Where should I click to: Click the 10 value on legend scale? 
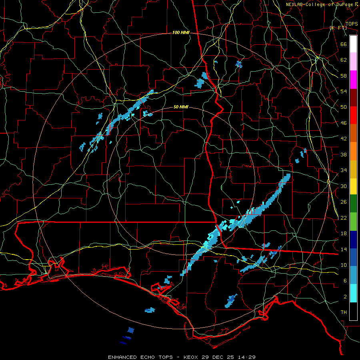pos(344,265)
